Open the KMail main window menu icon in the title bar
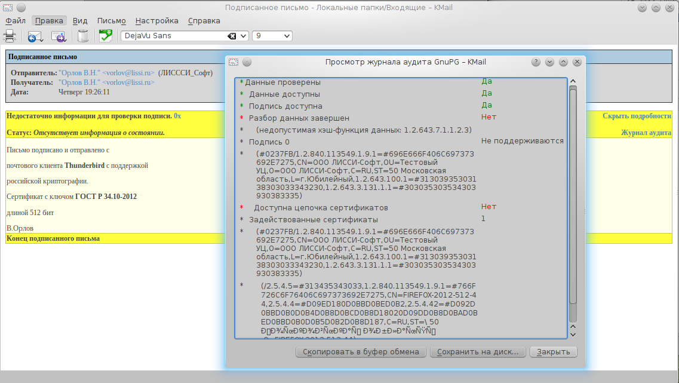The image size is (679, 383). [8, 8]
